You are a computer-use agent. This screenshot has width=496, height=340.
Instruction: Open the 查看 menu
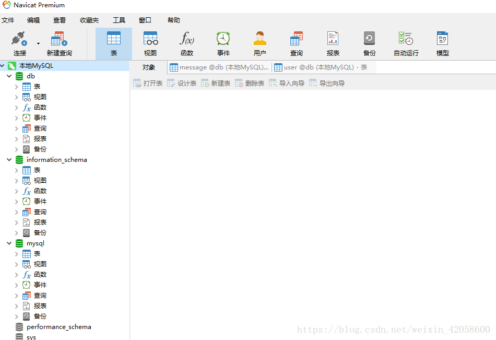tap(60, 20)
